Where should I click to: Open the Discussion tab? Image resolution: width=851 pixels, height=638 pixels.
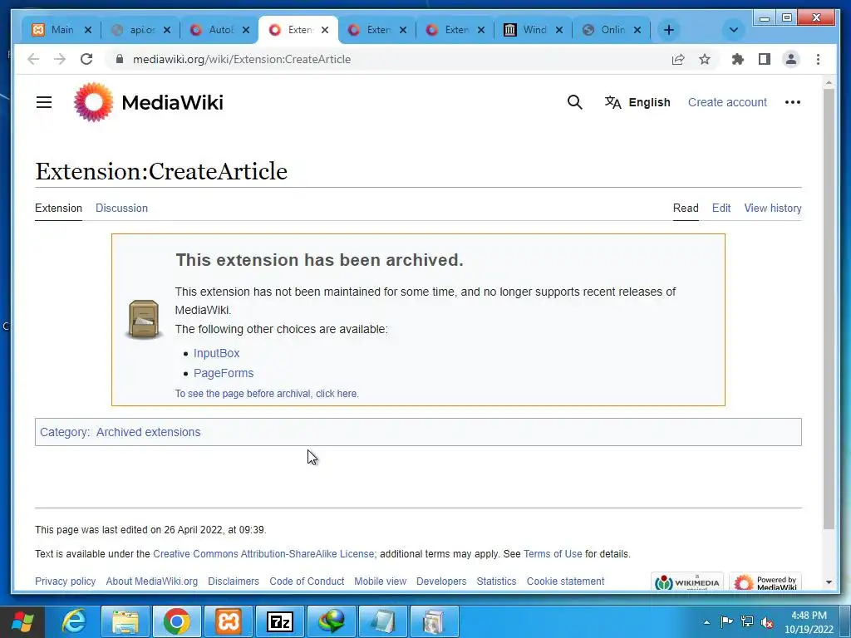tap(121, 208)
